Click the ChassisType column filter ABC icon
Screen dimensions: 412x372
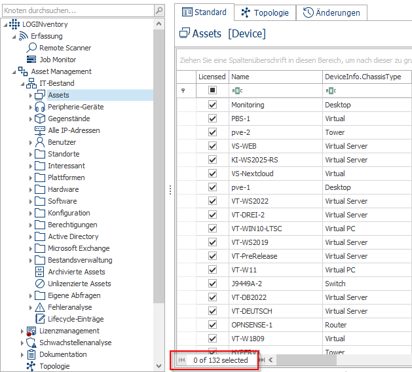[331, 91]
